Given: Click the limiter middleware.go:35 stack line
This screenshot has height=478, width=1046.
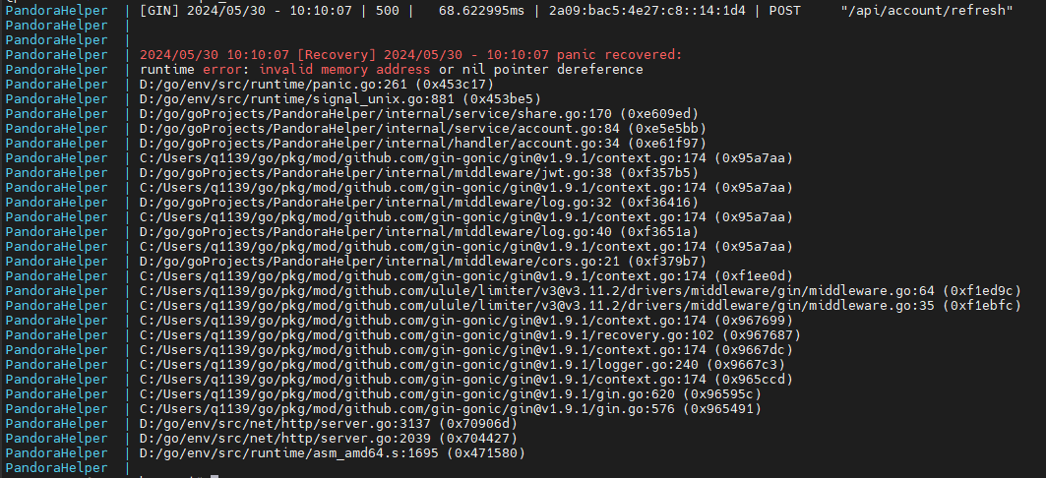Looking at the screenshot, I should [x=581, y=305].
